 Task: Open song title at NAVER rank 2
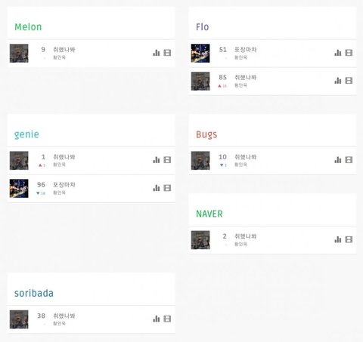point(246,236)
